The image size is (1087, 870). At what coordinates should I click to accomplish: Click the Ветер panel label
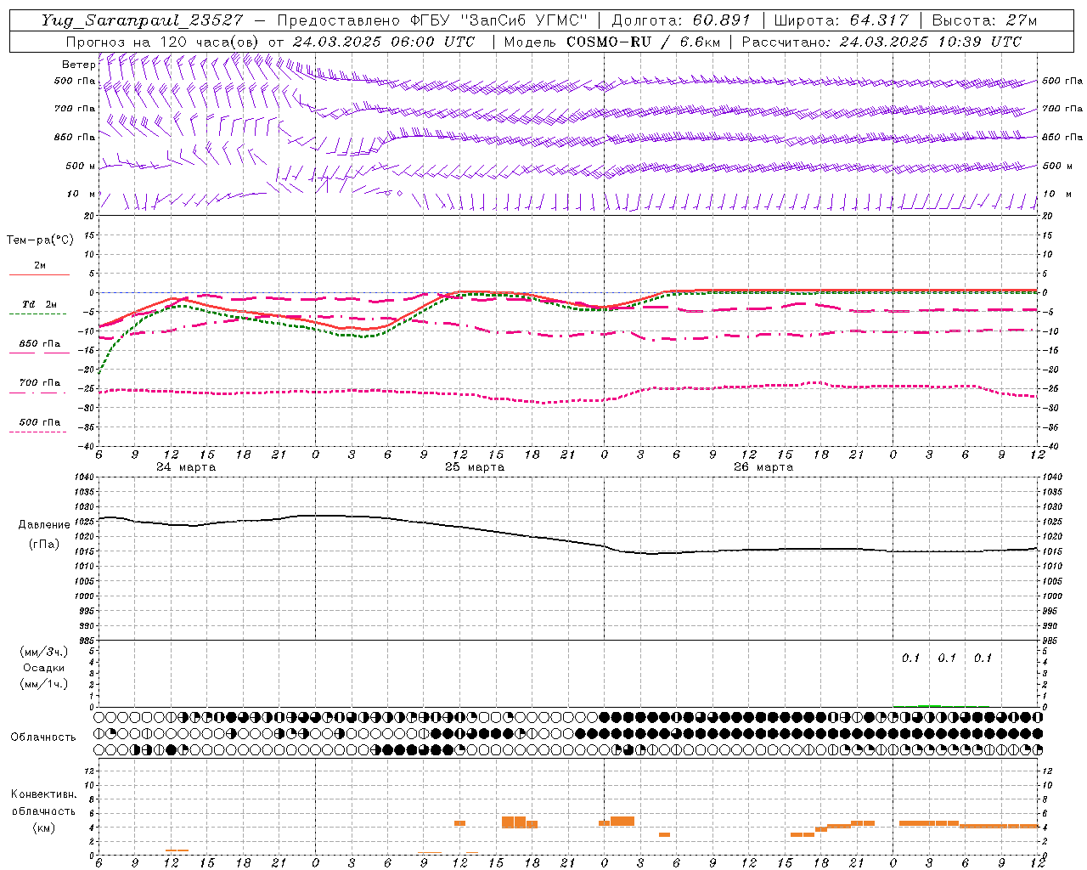(x=78, y=65)
